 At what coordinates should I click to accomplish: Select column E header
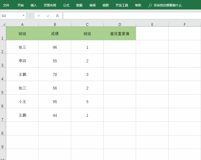152,24
